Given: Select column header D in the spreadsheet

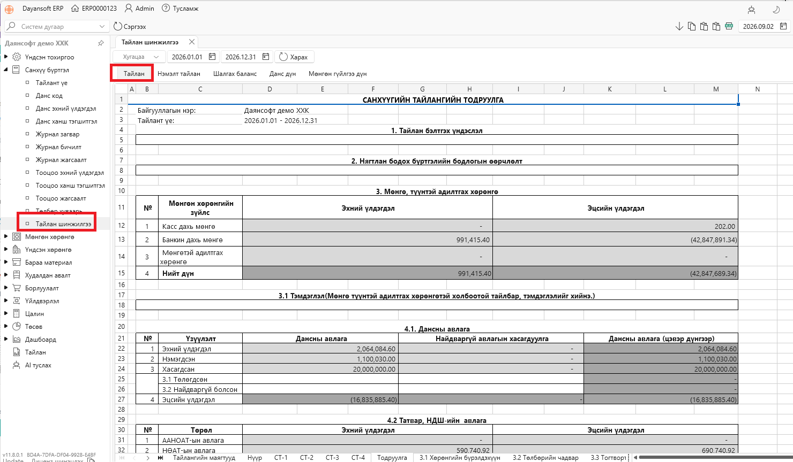Looking at the screenshot, I should (270, 89).
